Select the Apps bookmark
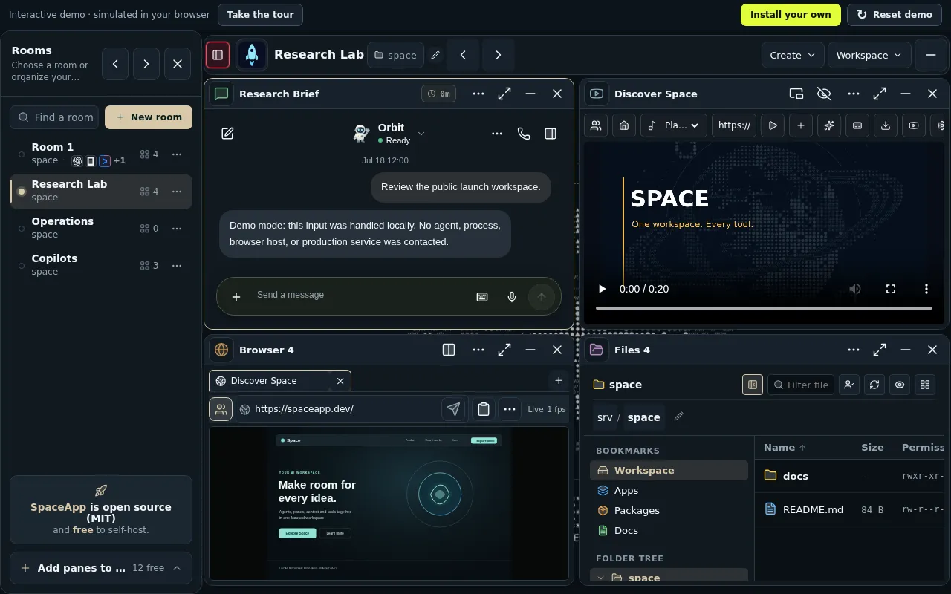Image resolution: width=951 pixels, height=594 pixels. [x=669, y=490]
